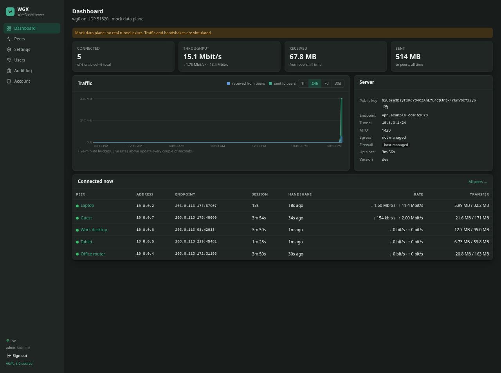This screenshot has width=501, height=373.
Task: Open the Audit log
Action: click(32, 71)
